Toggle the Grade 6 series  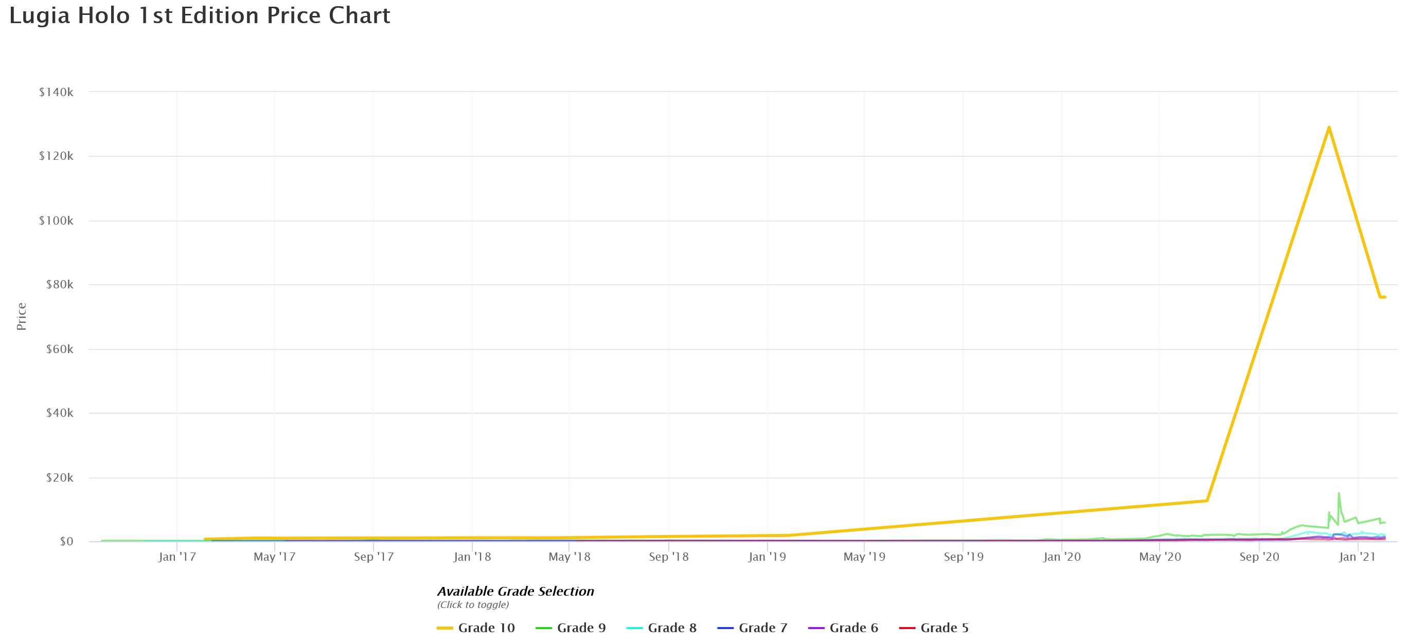(843, 628)
